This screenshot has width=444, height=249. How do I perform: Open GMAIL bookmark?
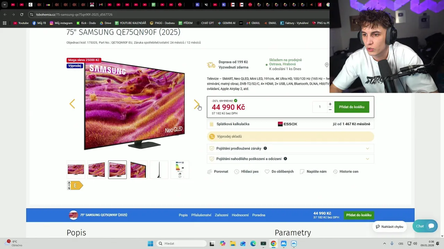pos(253,23)
